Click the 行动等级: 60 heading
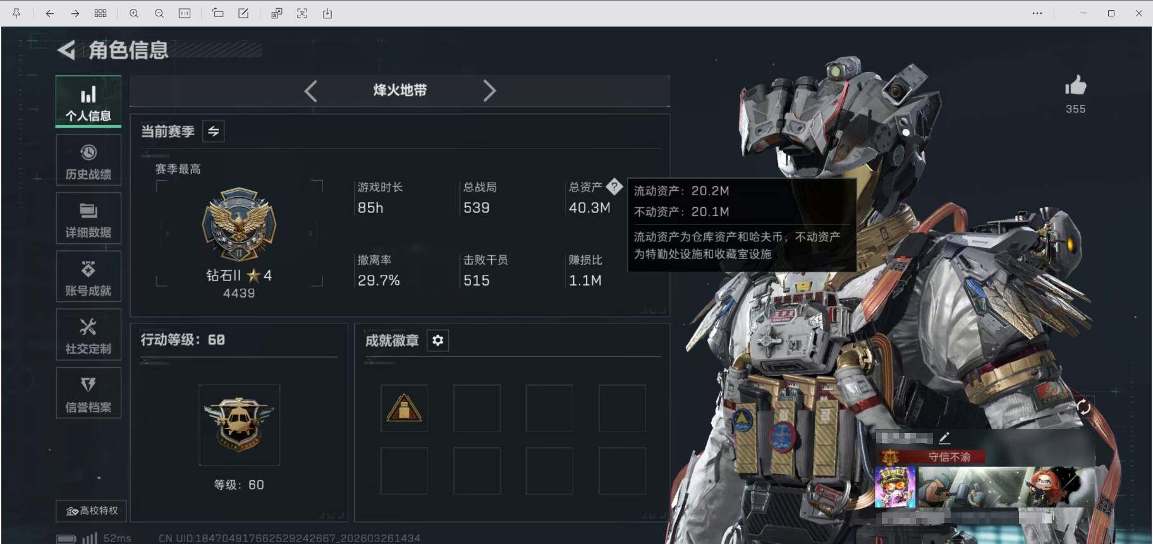This screenshot has width=1153, height=544. pyautogui.click(x=183, y=340)
